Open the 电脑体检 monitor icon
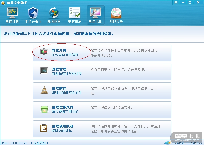204x145 pixels. coord(12,13)
